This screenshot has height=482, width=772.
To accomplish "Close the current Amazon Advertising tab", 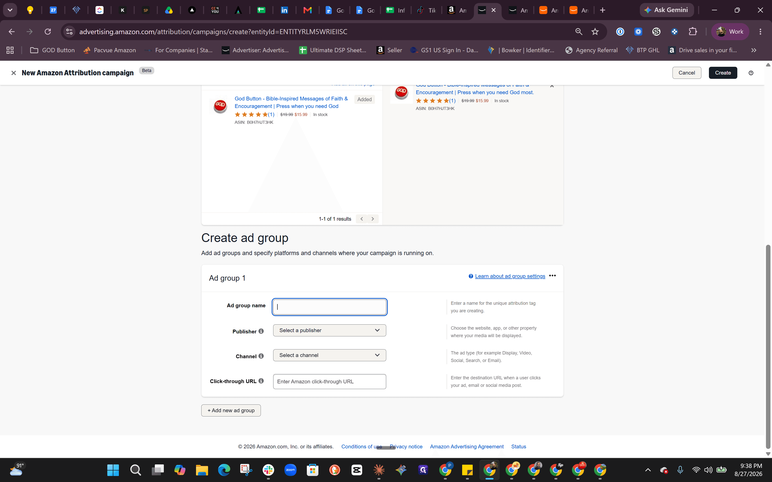I will (x=494, y=10).
